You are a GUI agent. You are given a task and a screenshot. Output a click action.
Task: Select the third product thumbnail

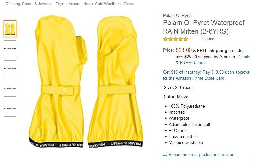[x=10, y=69]
